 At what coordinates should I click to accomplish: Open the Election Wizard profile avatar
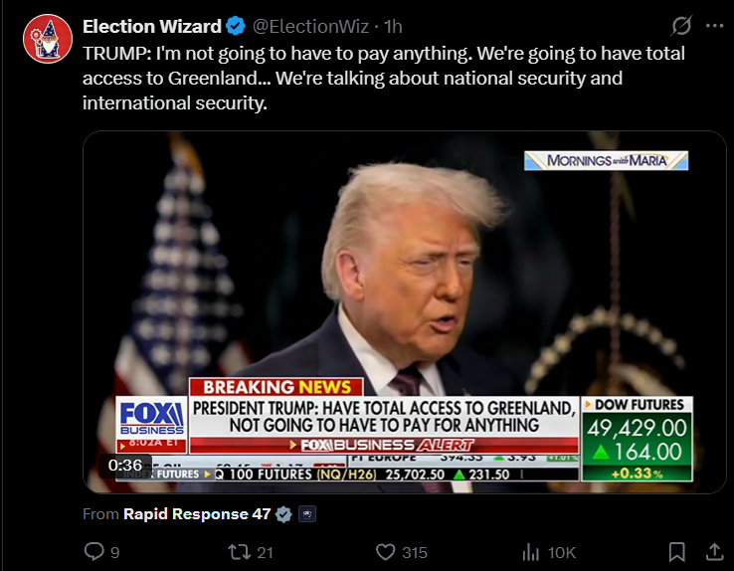click(48, 39)
